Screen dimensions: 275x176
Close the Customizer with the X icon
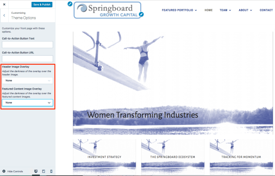coord(4,5)
